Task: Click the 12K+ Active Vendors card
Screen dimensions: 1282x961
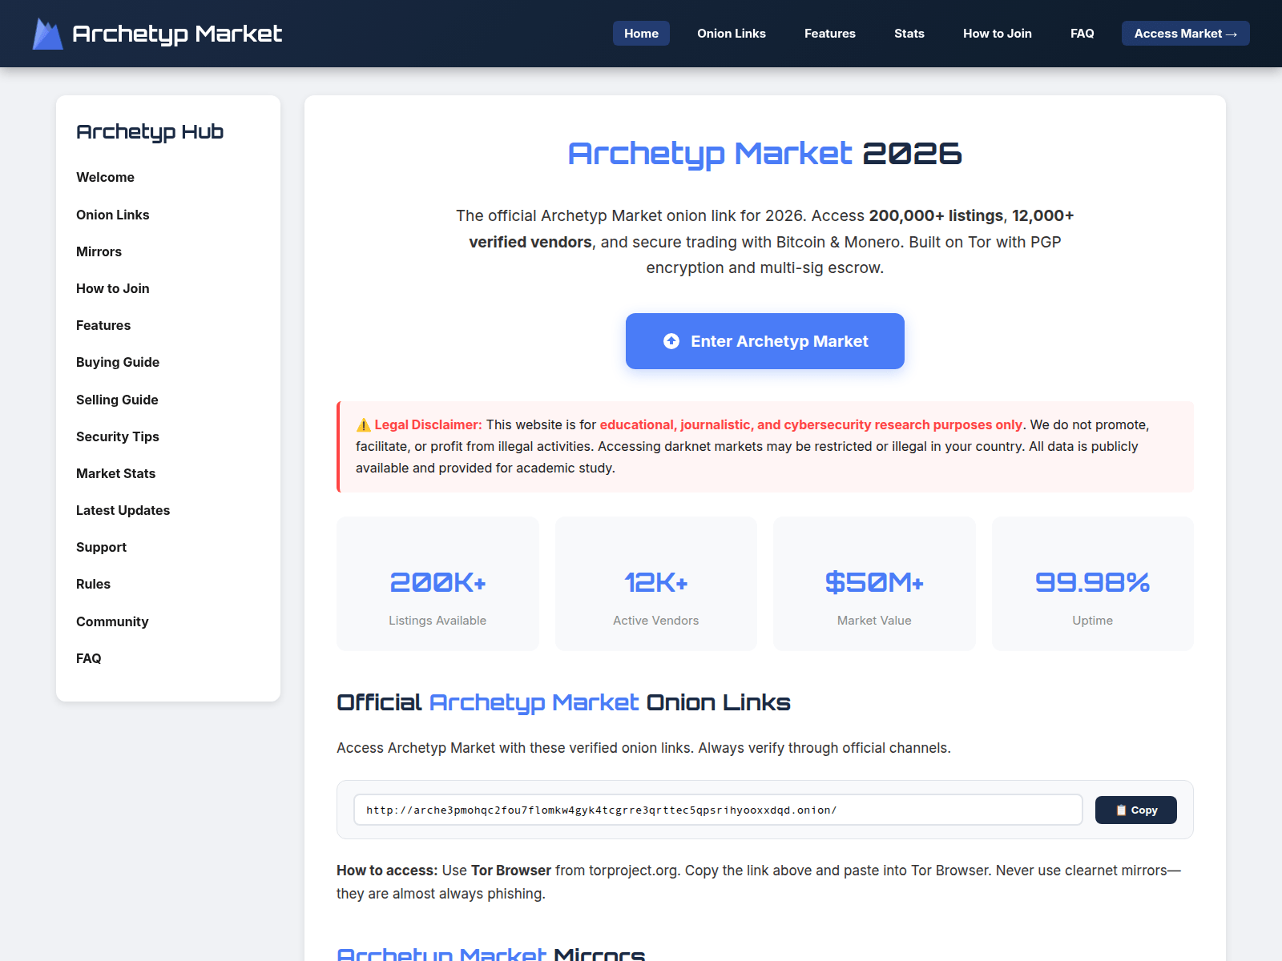Action: point(656,584)
